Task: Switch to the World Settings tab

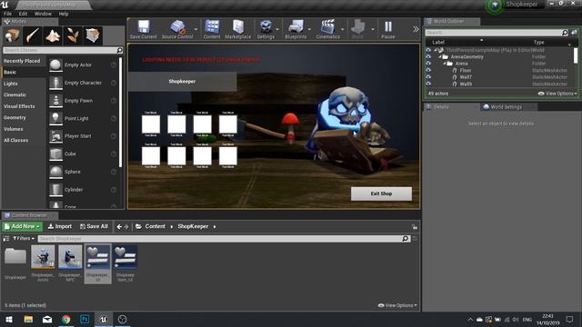Action: (x=506, y=107)
